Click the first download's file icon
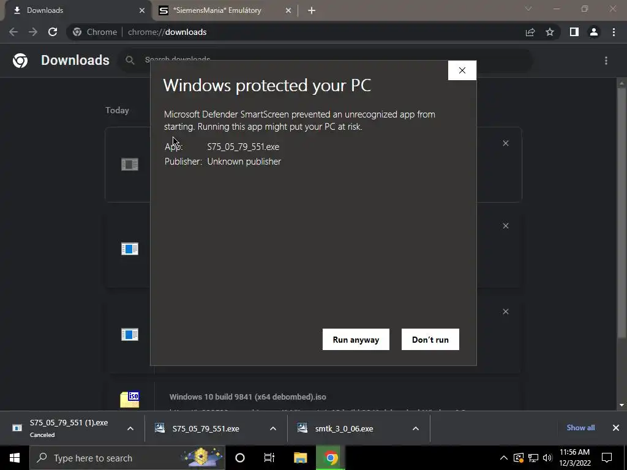 tap(130, 164)
